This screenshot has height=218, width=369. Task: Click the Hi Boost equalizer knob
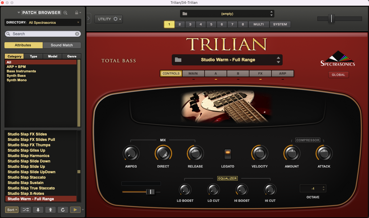[x=242, y=190]
